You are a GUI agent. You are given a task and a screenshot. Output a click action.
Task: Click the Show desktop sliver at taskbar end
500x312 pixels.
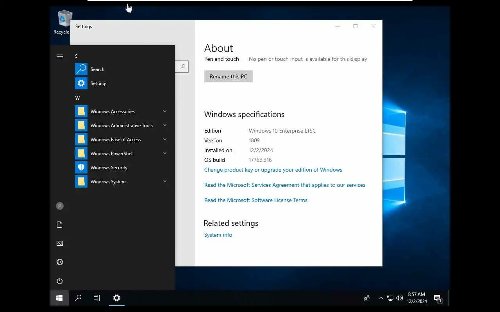pyautogui.click(x=449, y=298)
